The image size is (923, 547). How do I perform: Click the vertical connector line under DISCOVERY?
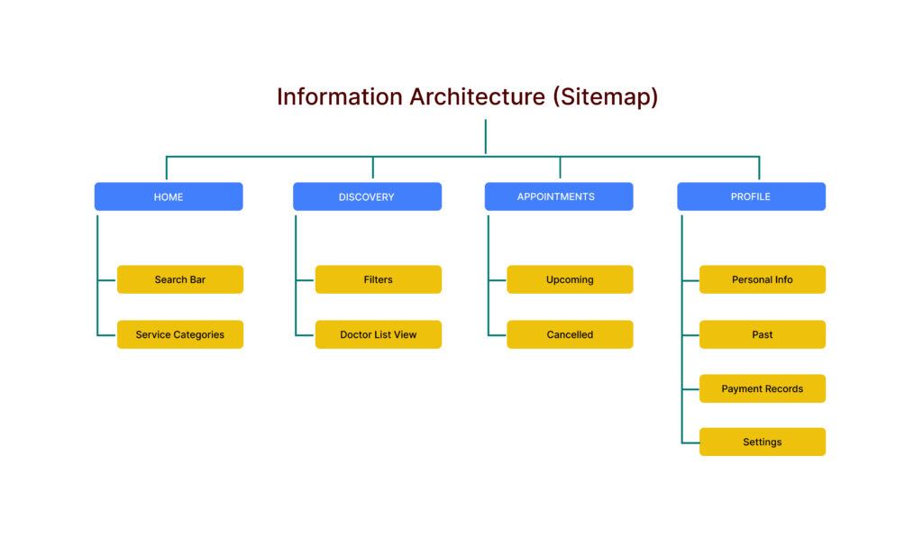pos(296,243)
